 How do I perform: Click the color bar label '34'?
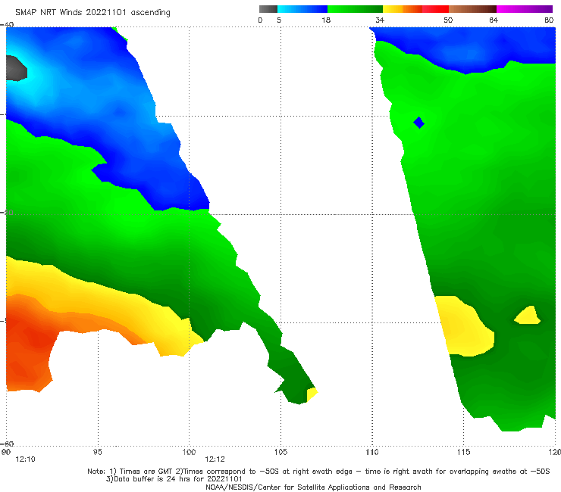pos(380,20)
